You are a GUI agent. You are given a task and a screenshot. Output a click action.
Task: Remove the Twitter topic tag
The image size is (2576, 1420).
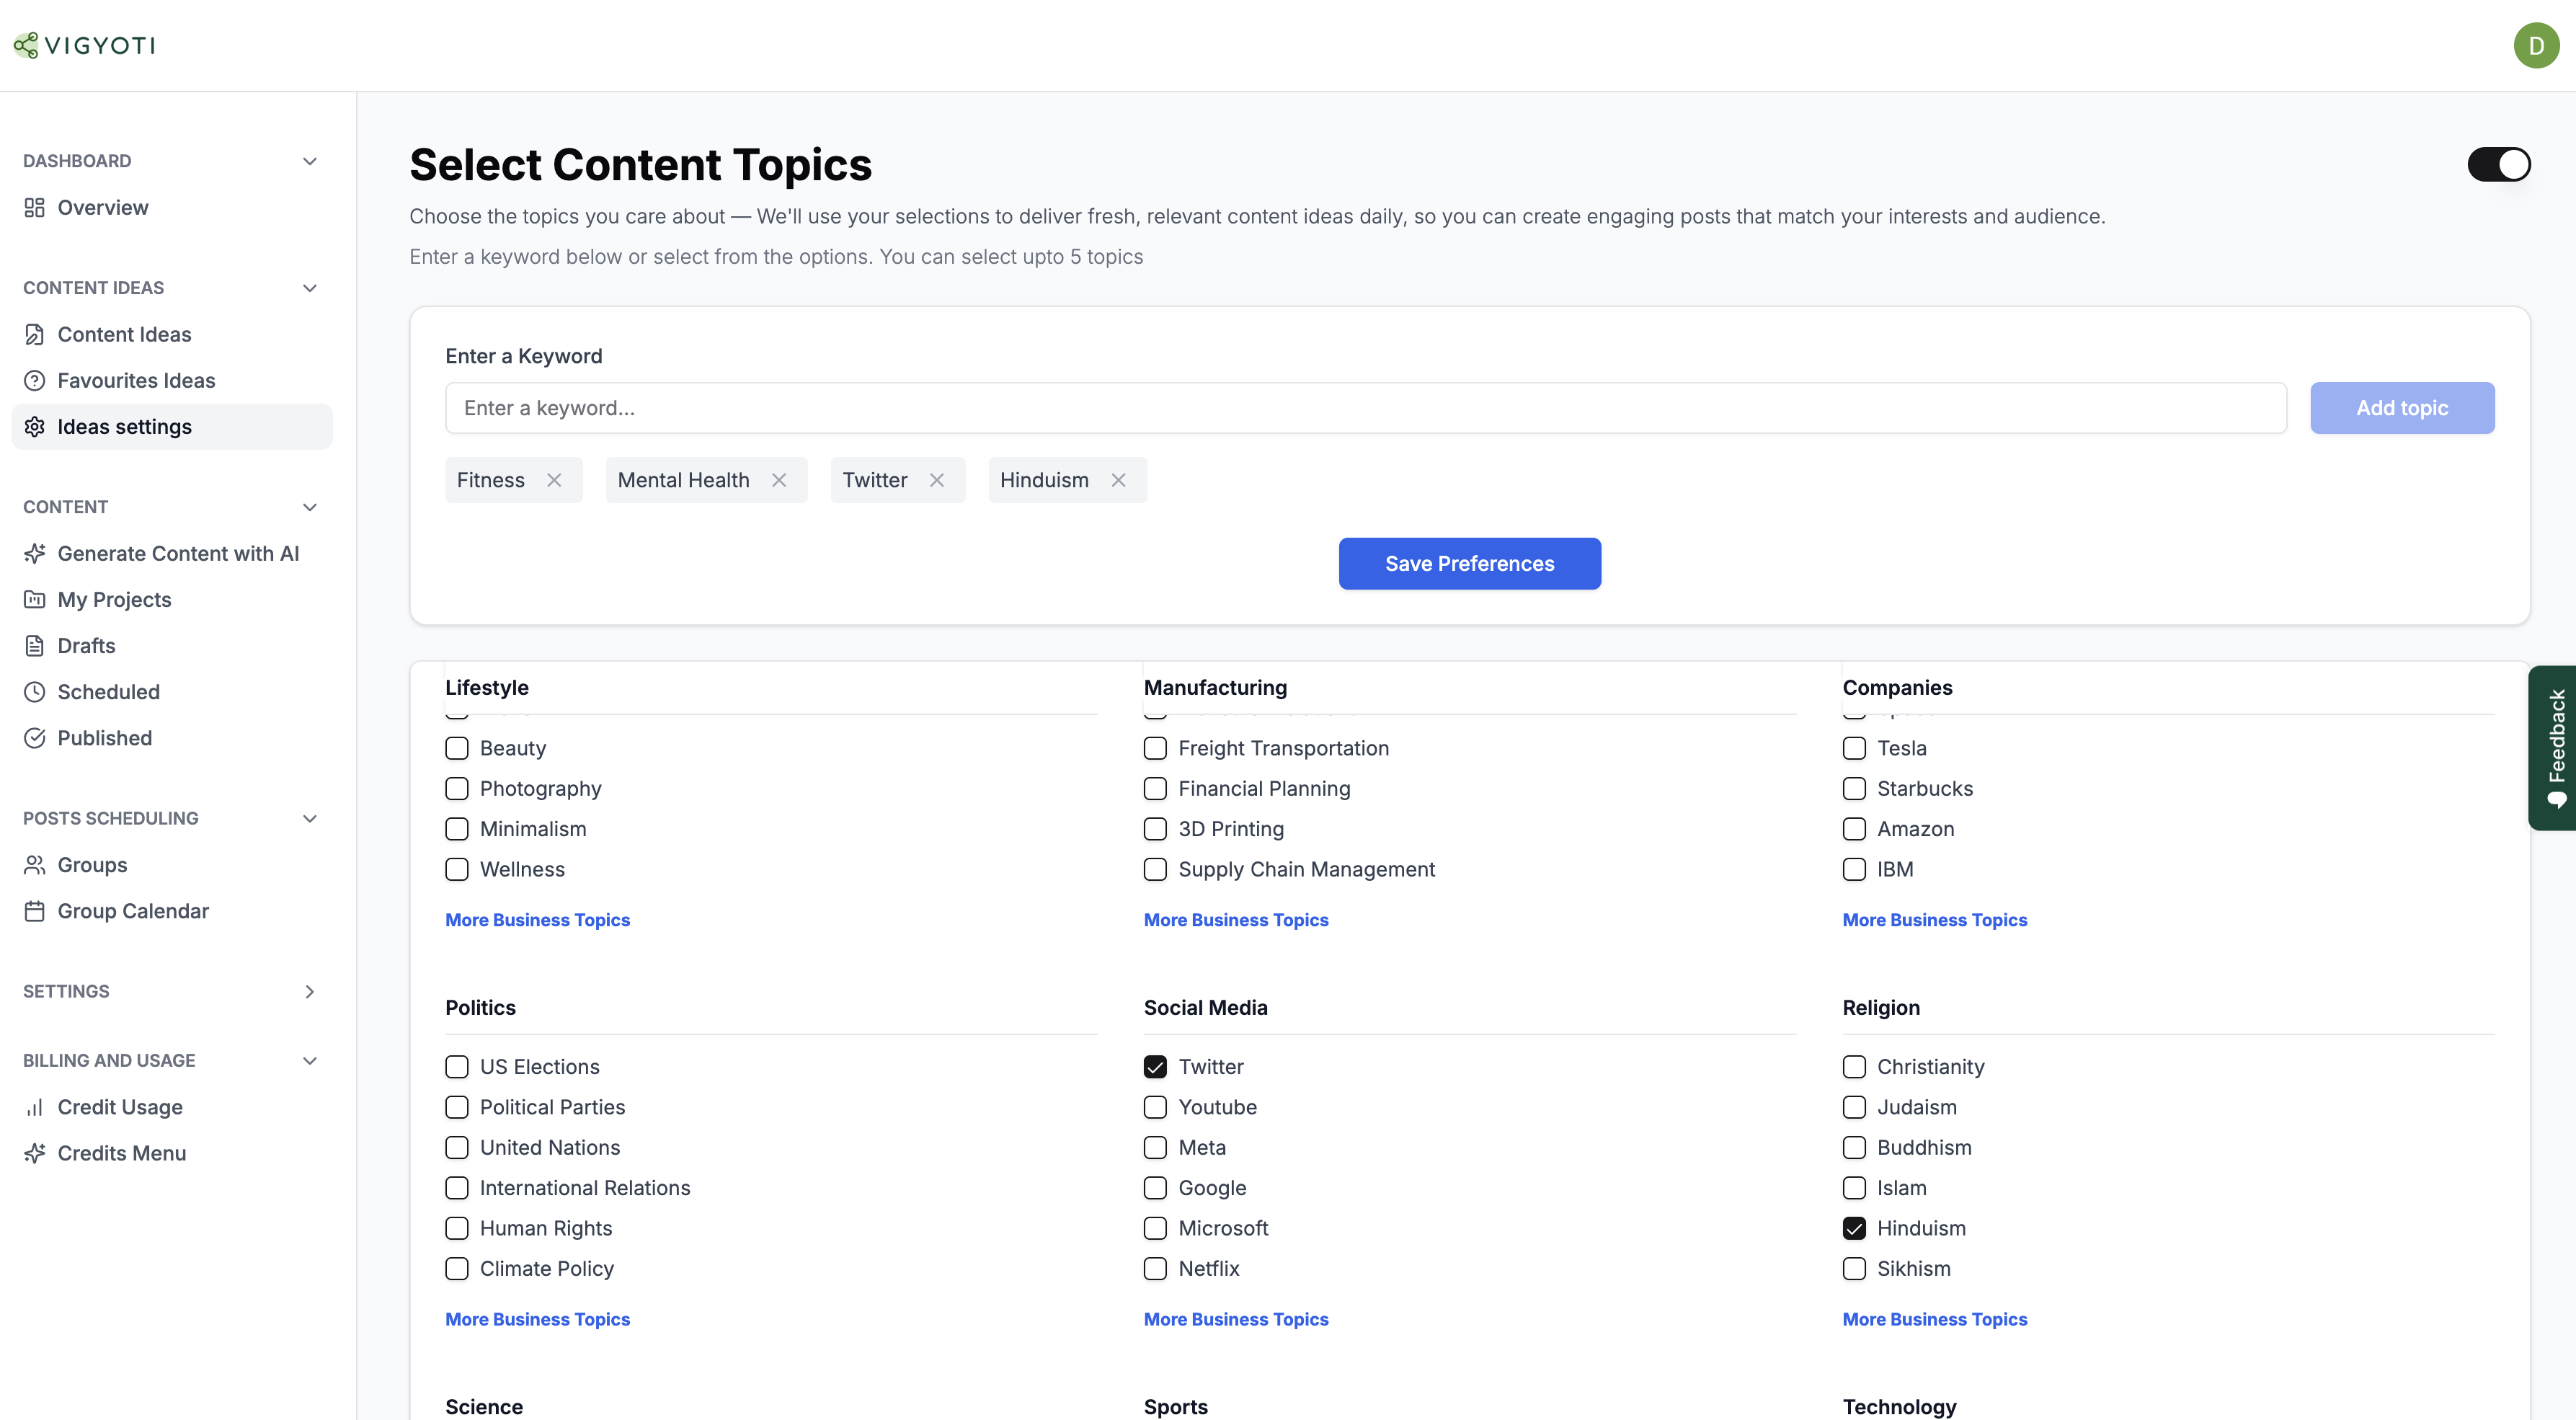937,480
